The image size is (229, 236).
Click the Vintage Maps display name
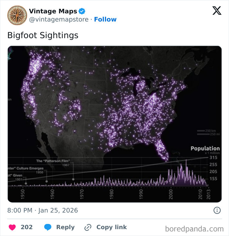[53, 11]
